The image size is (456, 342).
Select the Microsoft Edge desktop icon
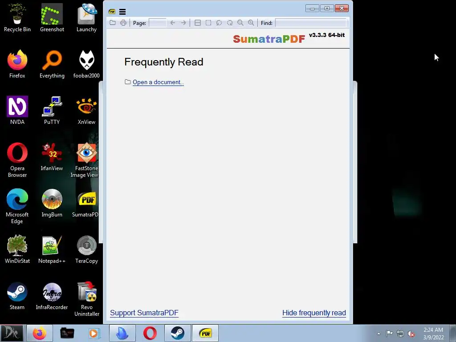[17, 206]
